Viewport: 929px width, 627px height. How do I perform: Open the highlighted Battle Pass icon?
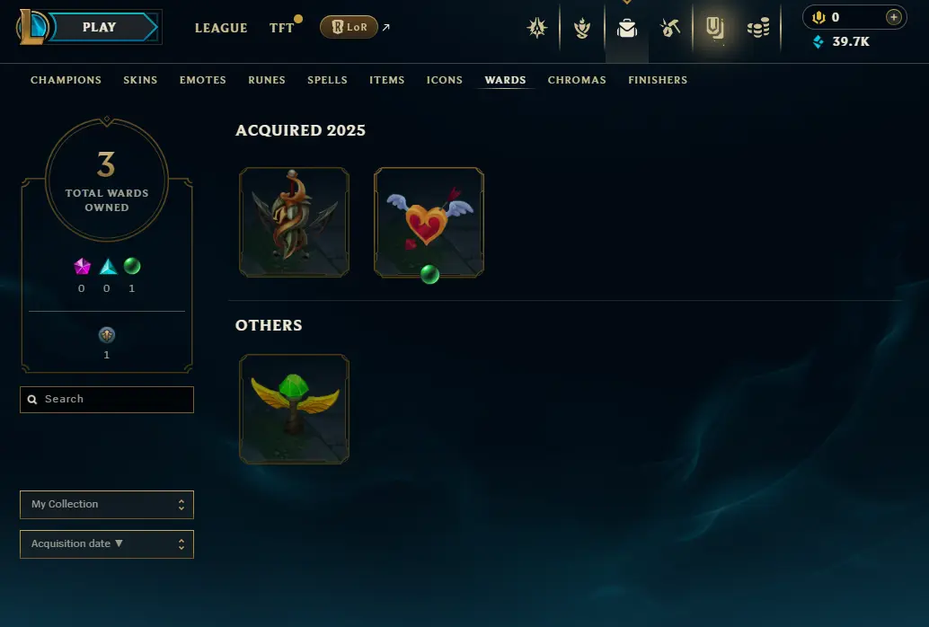pyautogui.click(x=715, y=27)
